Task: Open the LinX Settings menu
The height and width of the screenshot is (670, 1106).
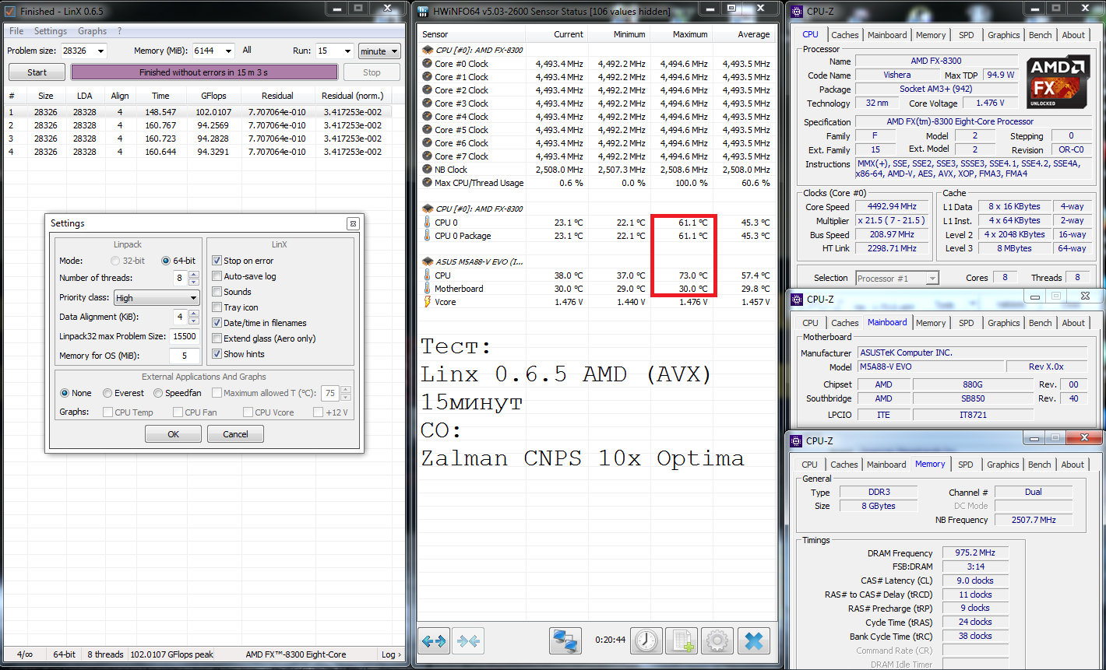Action: tap(51, 31)
